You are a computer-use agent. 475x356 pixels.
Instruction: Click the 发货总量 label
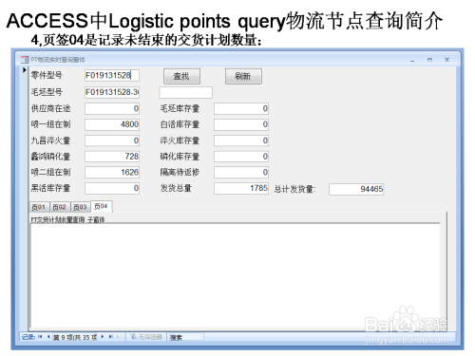click(x=176, y=188)
